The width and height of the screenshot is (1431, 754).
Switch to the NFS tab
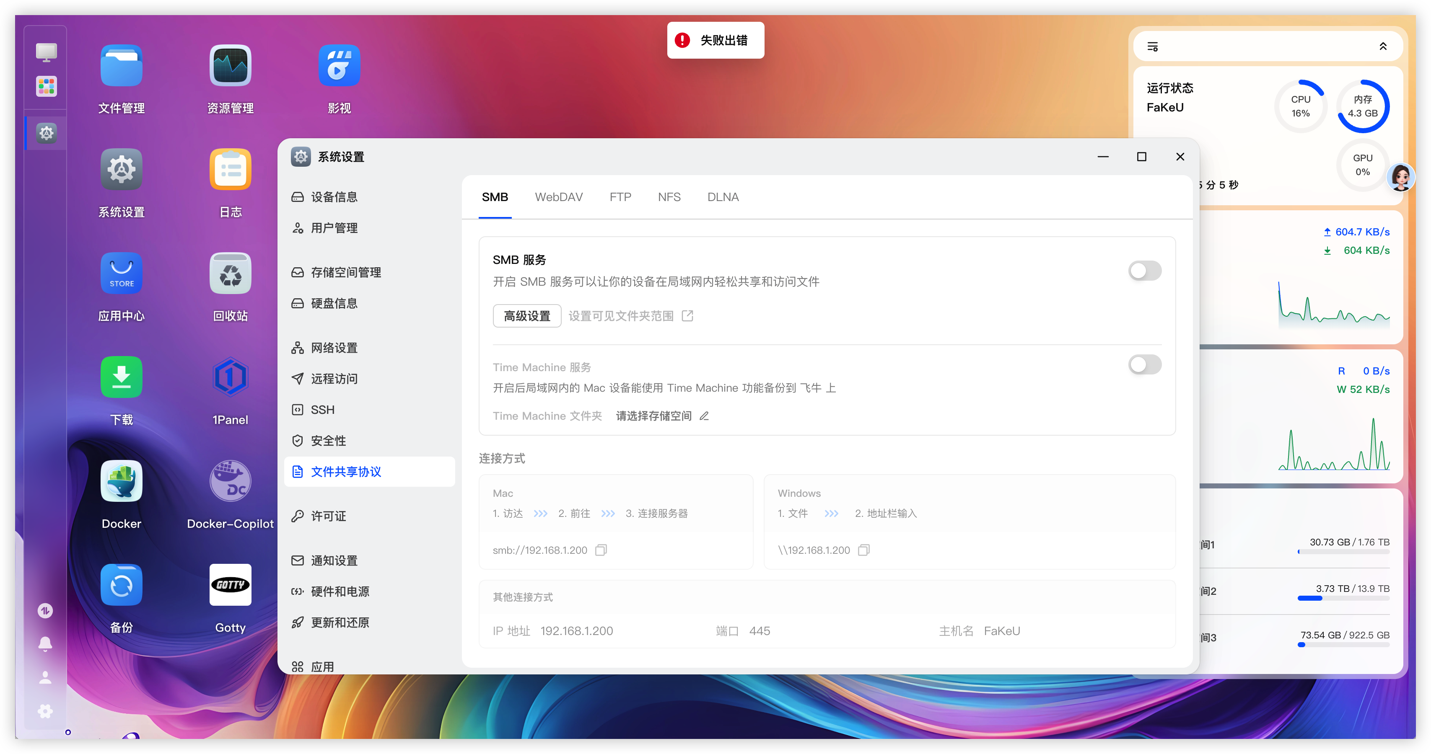pos(669,197)
